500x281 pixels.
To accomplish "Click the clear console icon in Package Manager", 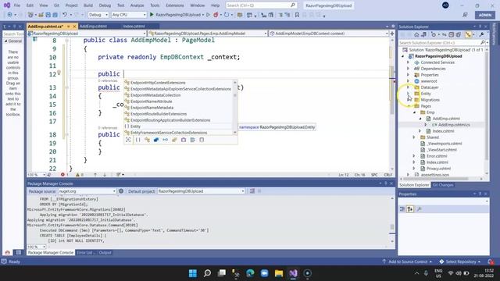I will 252,191.
